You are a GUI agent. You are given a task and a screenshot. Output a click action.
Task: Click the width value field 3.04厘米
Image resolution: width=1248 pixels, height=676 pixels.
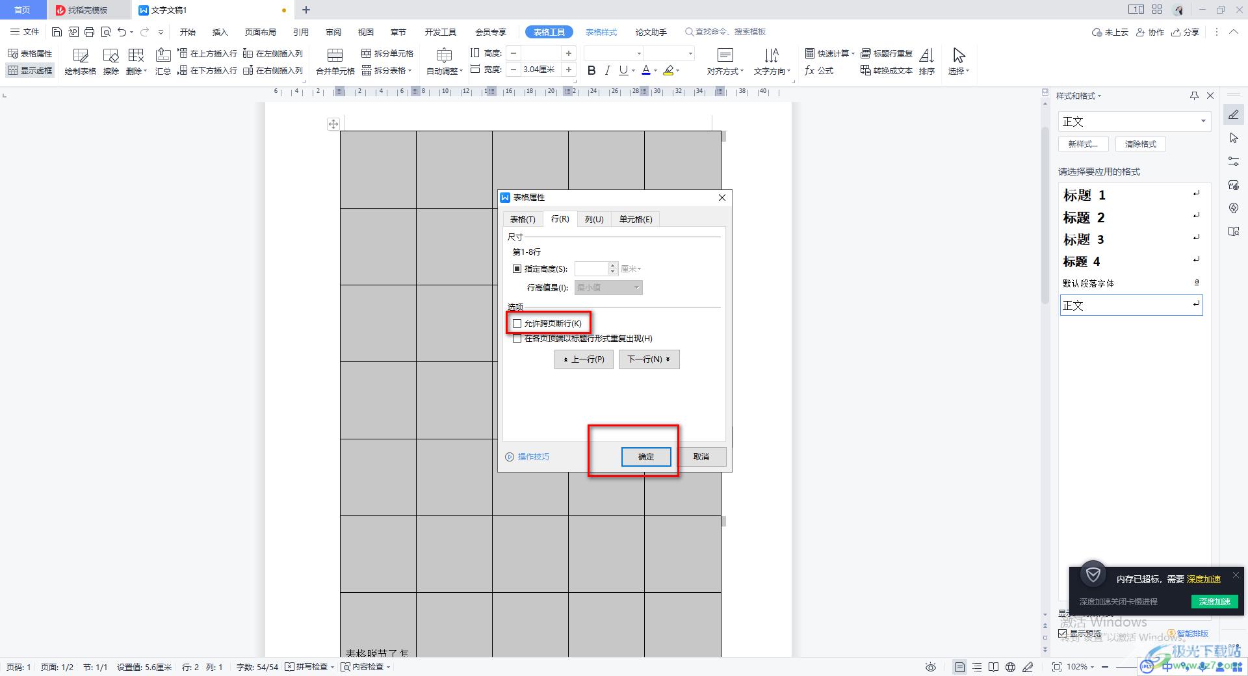(x=541, y=69)
